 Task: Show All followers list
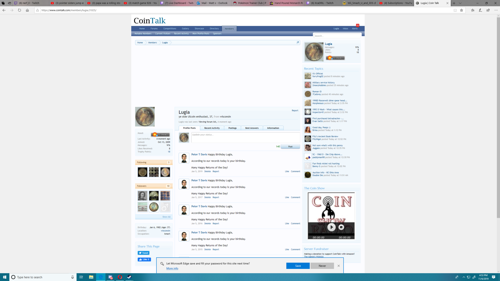166,217
